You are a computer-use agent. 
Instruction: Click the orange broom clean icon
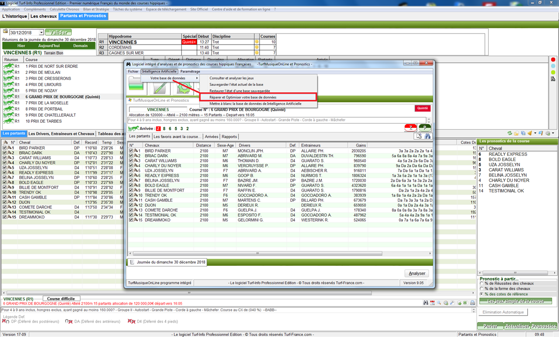(530, 133)
